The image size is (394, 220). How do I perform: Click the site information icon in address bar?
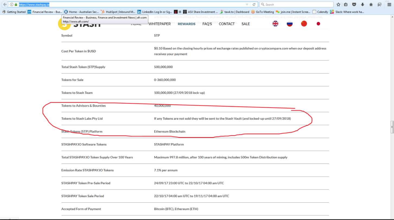tap(12, 5)
